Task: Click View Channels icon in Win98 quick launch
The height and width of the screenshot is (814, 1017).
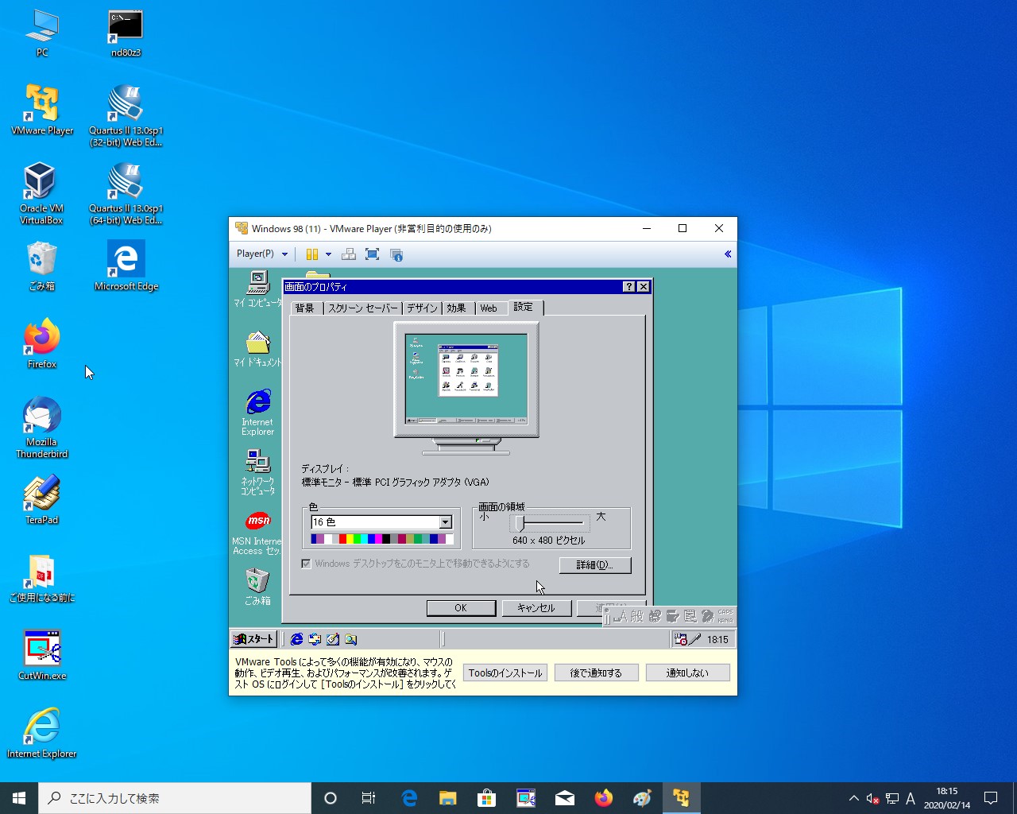Action: pyautogui.click(x=351, y=639)
